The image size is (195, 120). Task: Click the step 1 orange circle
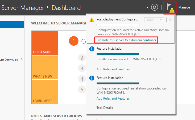pos(74,41)
